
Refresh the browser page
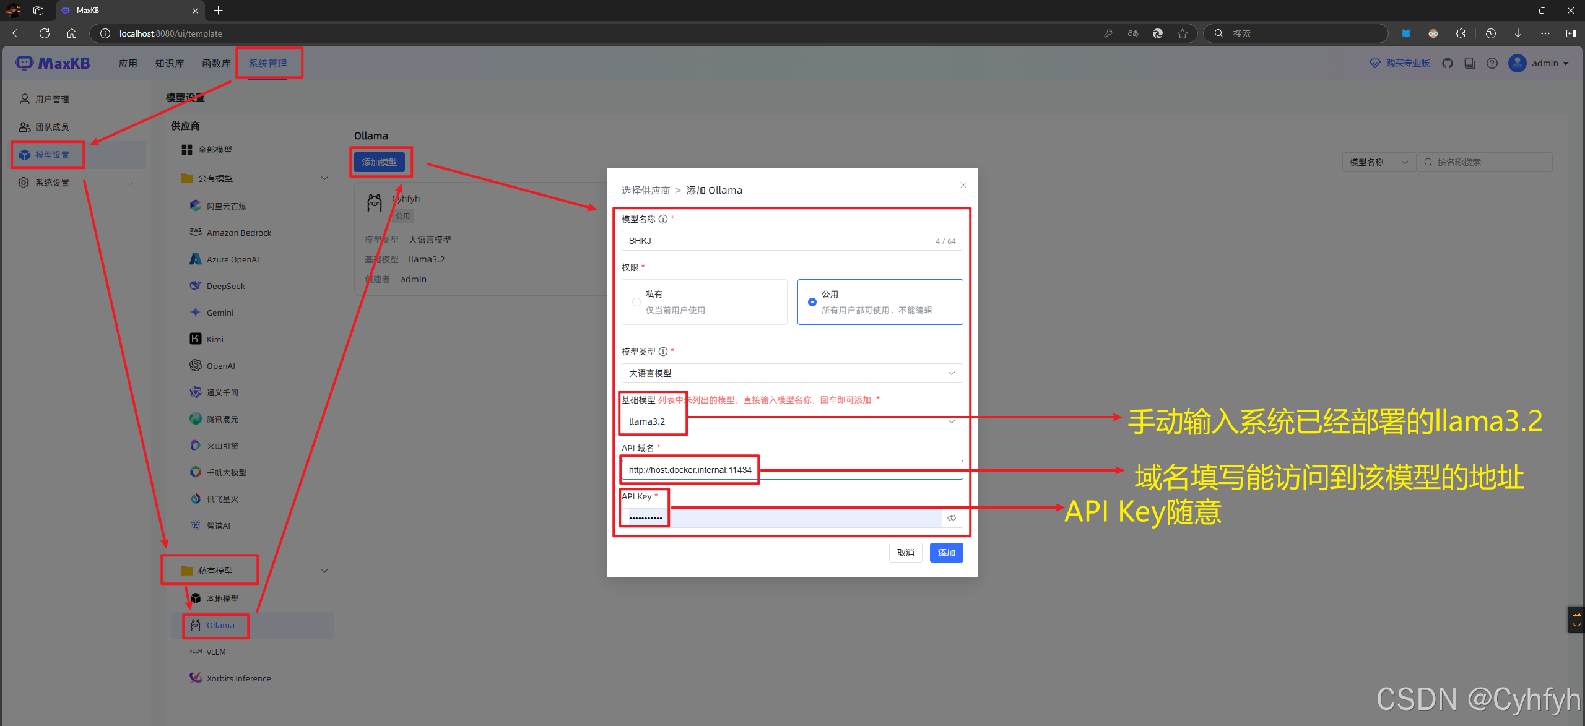click(x=45, y=33)
